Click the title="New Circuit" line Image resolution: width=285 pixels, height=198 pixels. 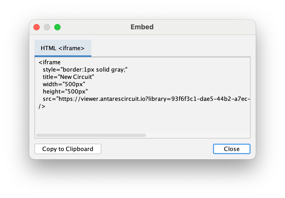pos(68,77)
